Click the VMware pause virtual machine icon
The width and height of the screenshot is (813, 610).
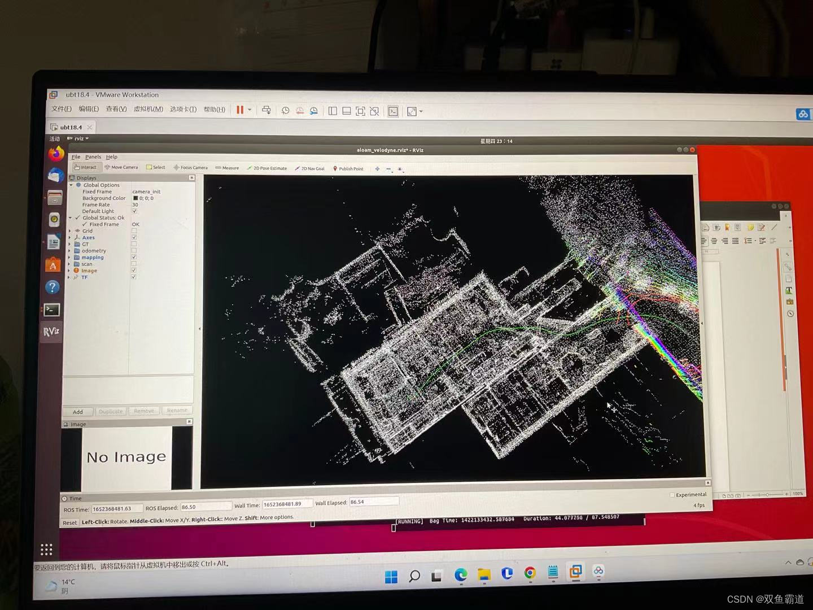tap(240, 110)
